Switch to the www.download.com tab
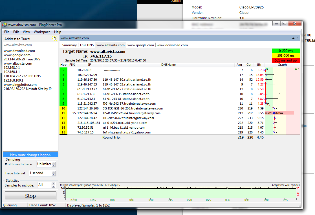Image resolution: width=315 pixels, height=215 pixels. tap(172, 45)
